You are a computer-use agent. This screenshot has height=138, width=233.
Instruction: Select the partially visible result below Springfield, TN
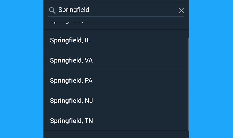click(x=116, y=134)
